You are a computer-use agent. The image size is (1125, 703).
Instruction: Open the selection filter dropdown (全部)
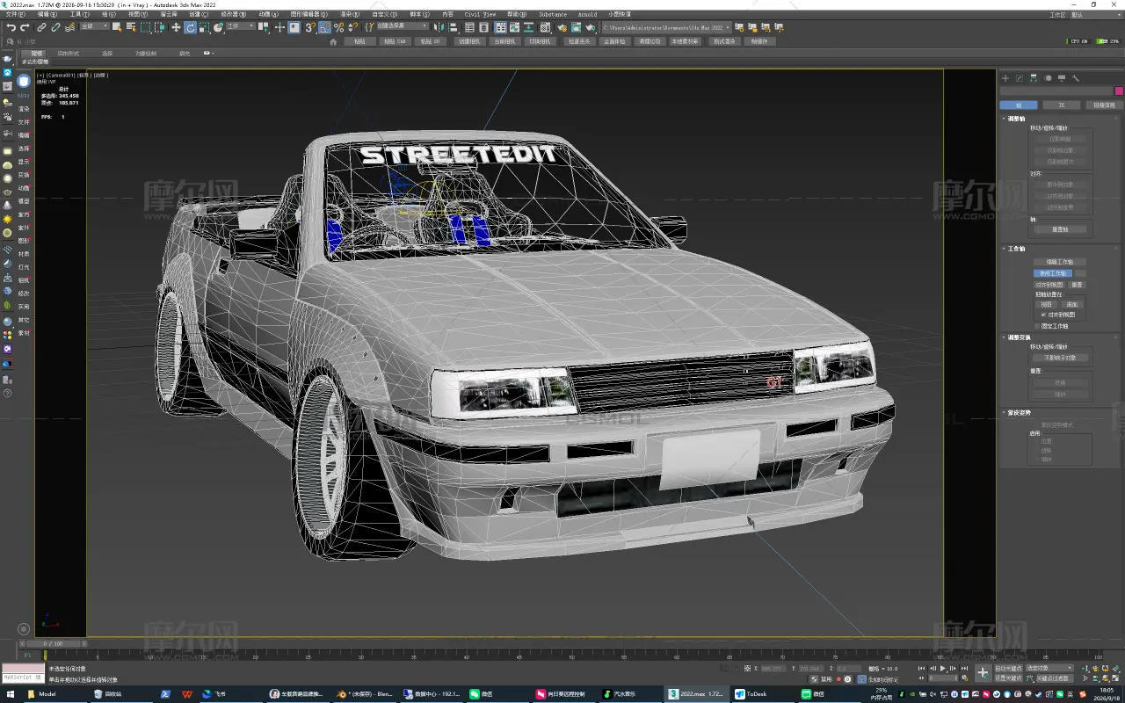click(95, 27)
